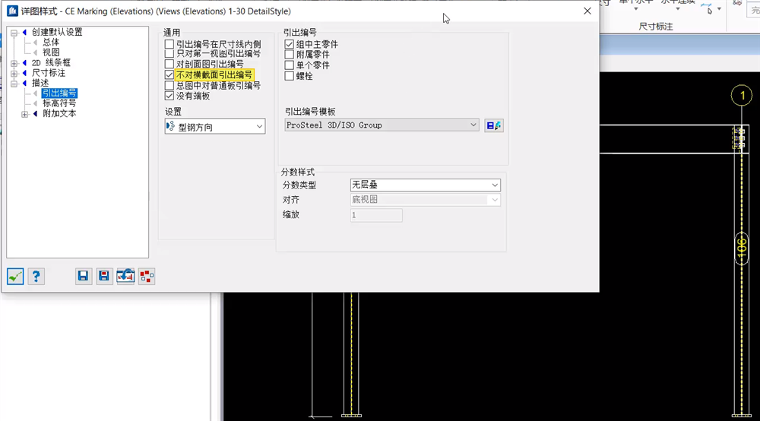Click the dialog icon in title bar

[x=12, y=11]
